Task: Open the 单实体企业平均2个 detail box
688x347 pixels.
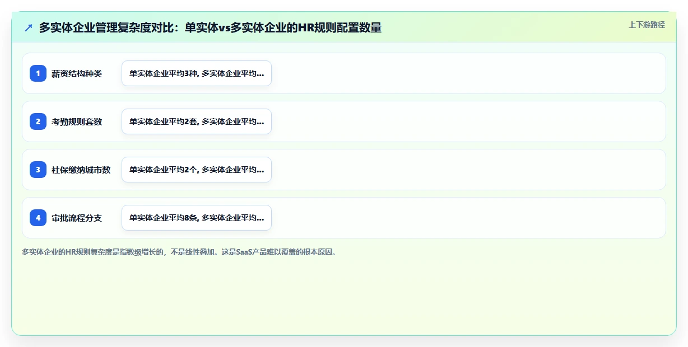Action: (197, 170)
